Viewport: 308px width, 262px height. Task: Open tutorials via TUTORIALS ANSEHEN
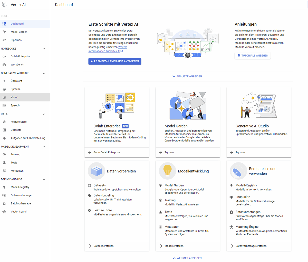[252, 56]
